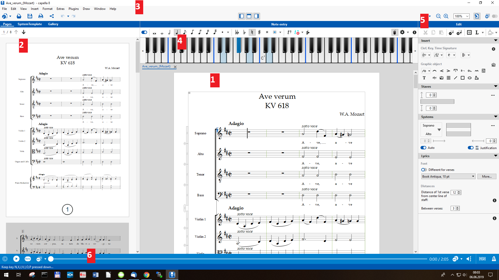Open the dynamics symbol dropdown
The width and height of the screenshot is (499, 280).
[426, 71]
